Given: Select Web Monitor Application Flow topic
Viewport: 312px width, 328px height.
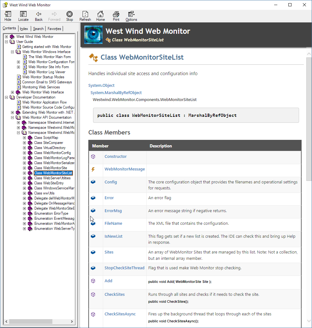Looking at the screenshot, I should (x=44, y=102).
